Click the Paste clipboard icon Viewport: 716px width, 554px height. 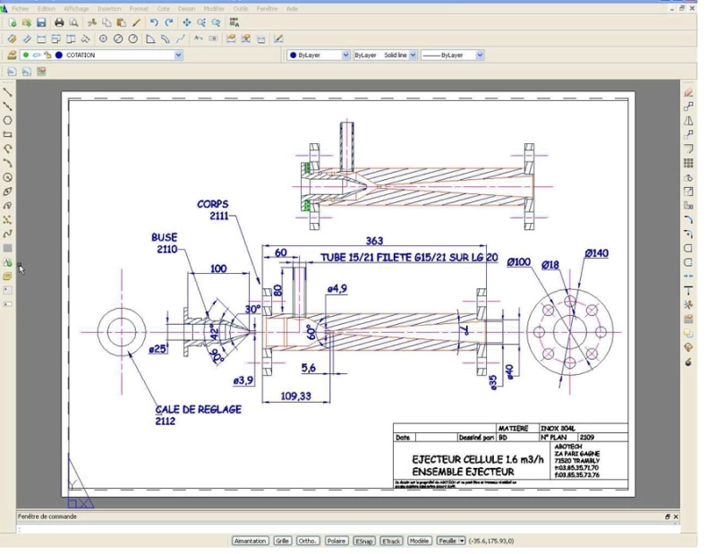tap(121, 22)
